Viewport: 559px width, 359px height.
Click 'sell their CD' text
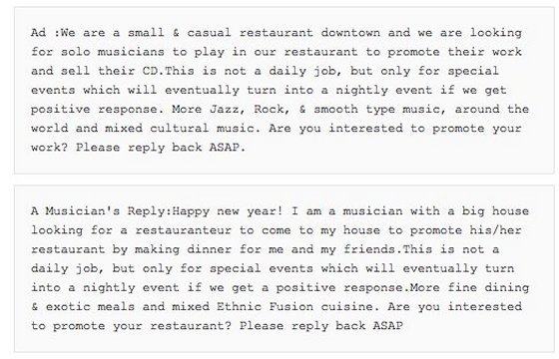point(111,71)
